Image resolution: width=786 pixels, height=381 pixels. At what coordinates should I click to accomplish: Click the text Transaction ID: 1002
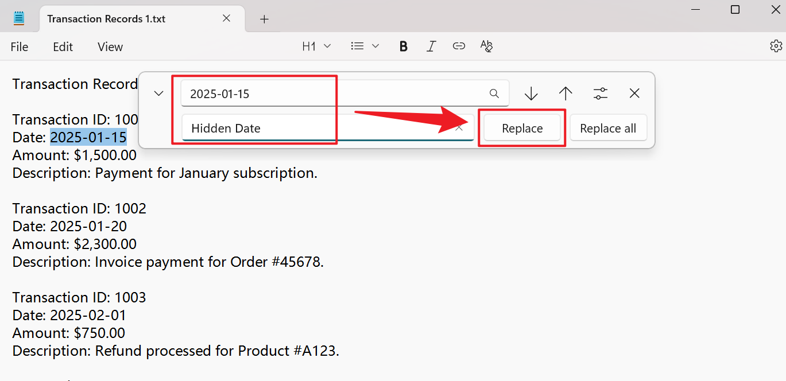click(x=79, y=208)
